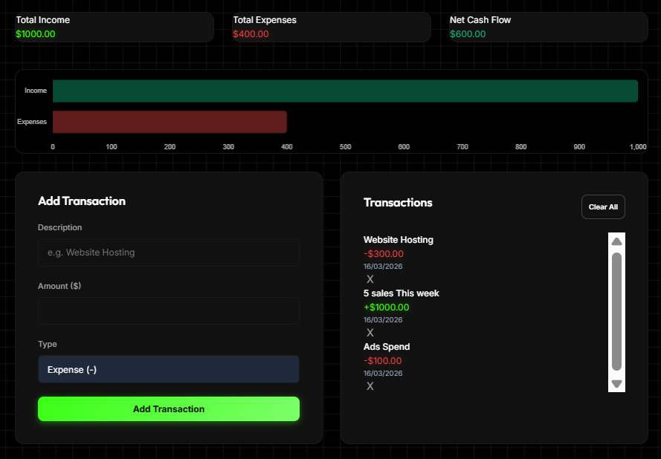Click the Website Hosting transaction title
661x459 pixels.
(399, 240)
